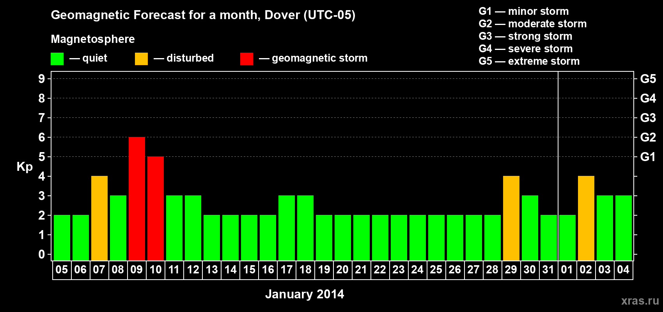
Task: Click the date label 04
Action: (623, 270)
